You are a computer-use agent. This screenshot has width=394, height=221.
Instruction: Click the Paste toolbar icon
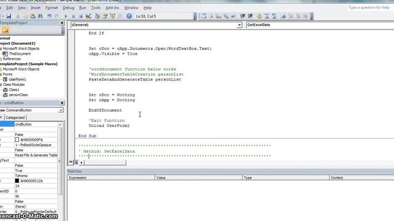click(33, 17)
